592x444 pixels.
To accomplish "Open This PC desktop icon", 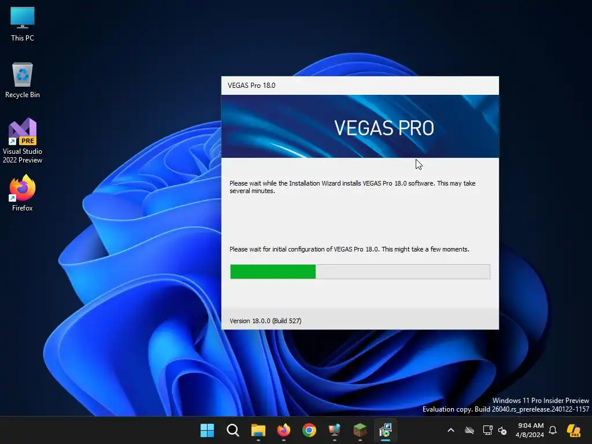I will point(23,24).
